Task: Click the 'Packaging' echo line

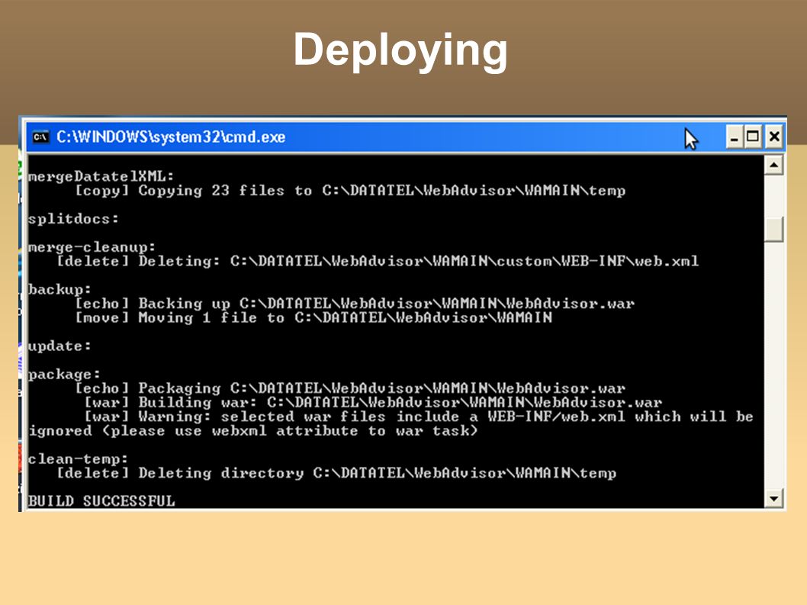Action: click(x=351, y=388)
